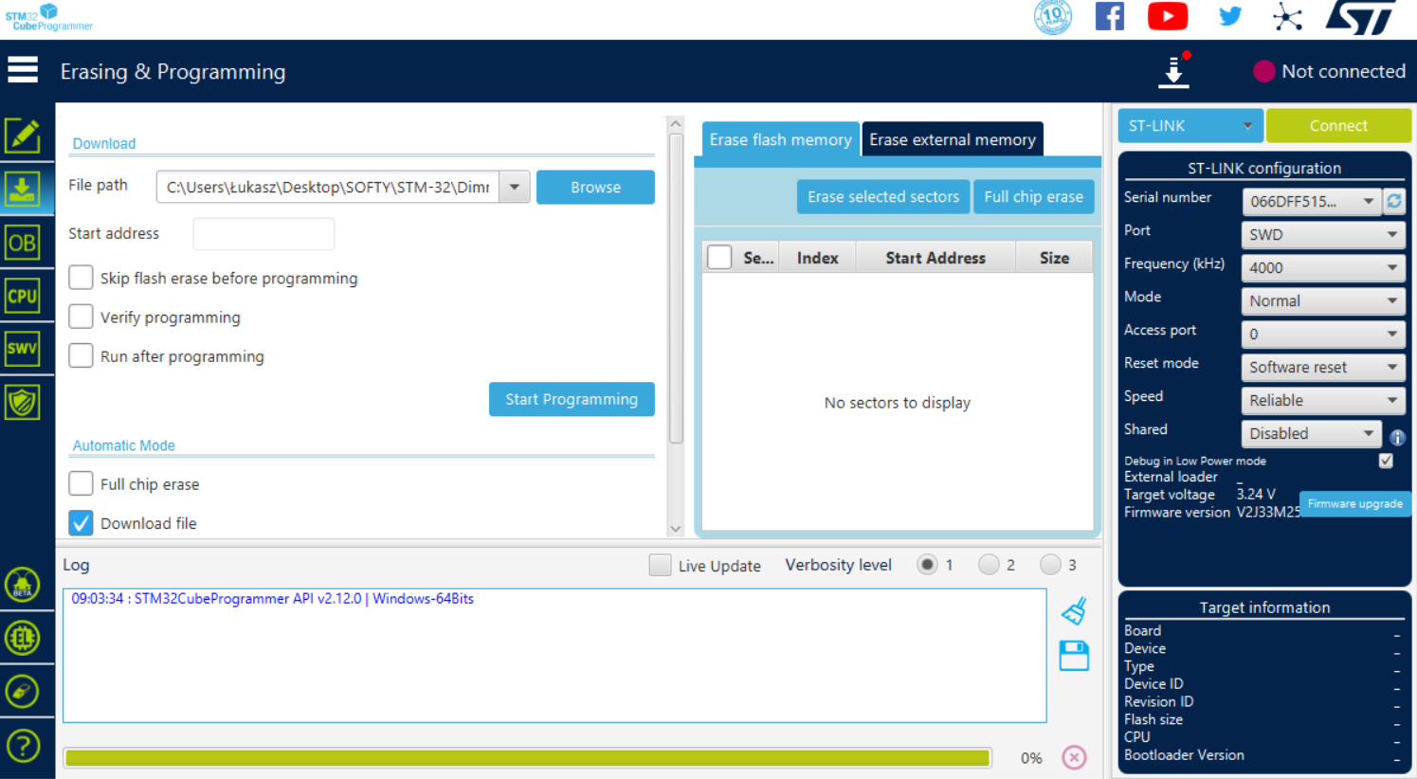This screenshot has width=1417, height=779.
Task: Click the download panel scrollbar down arrow
Action: point(676,530)
